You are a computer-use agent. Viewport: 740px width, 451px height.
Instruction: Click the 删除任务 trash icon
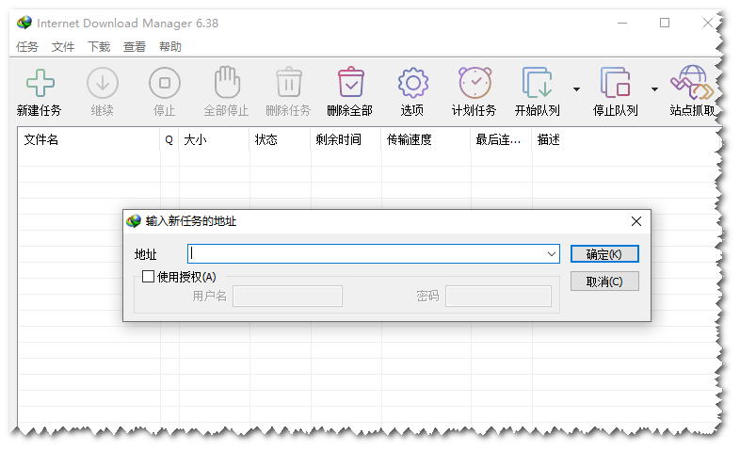click(x=288, y=82)
